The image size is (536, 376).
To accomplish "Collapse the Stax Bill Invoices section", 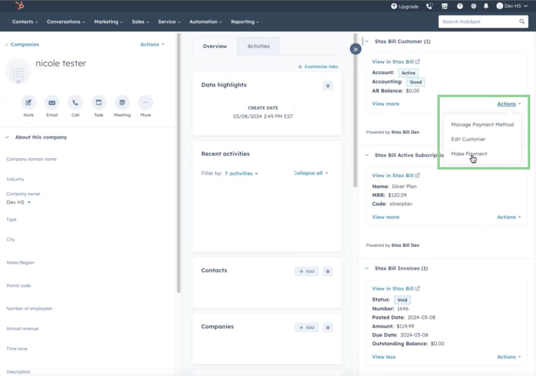I will coord(367,268).
